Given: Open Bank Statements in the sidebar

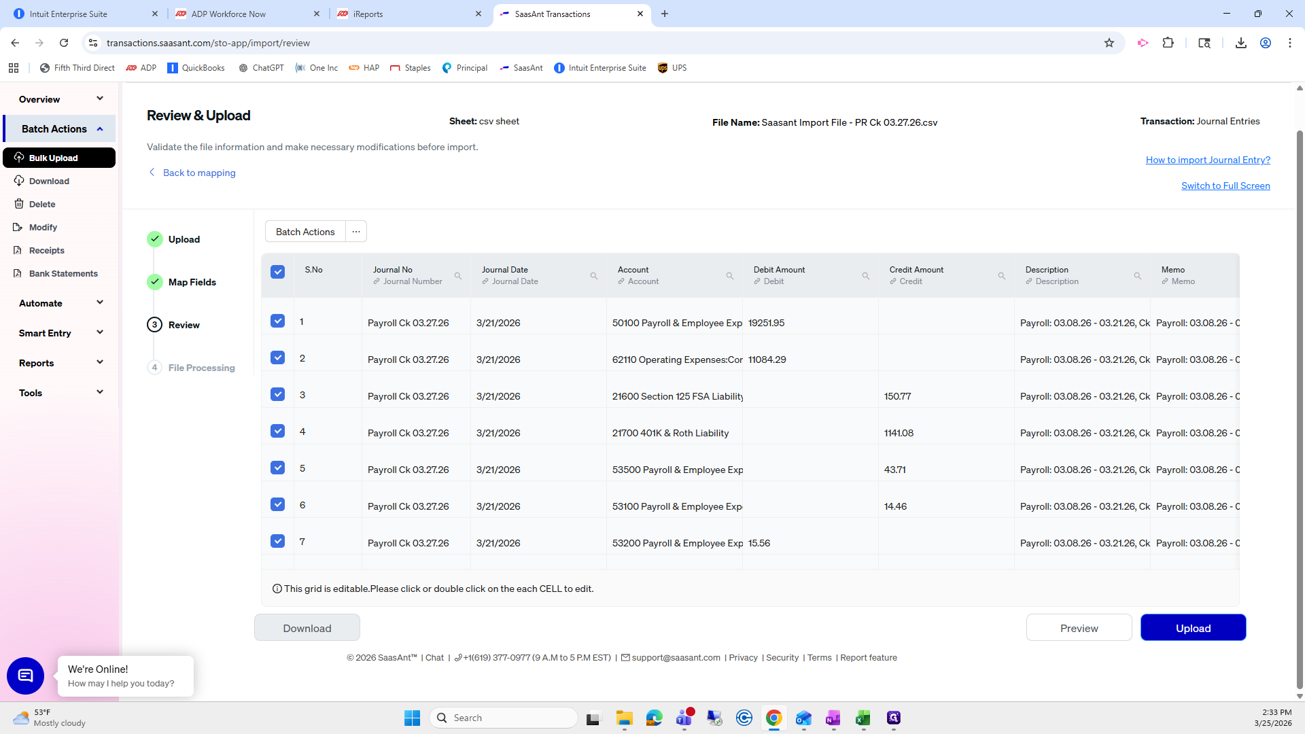Looking at the screenshot, I should coord(63,273).
